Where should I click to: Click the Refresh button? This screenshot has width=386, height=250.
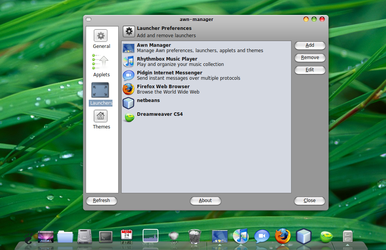pyautogui.click(x=101, y=201)
